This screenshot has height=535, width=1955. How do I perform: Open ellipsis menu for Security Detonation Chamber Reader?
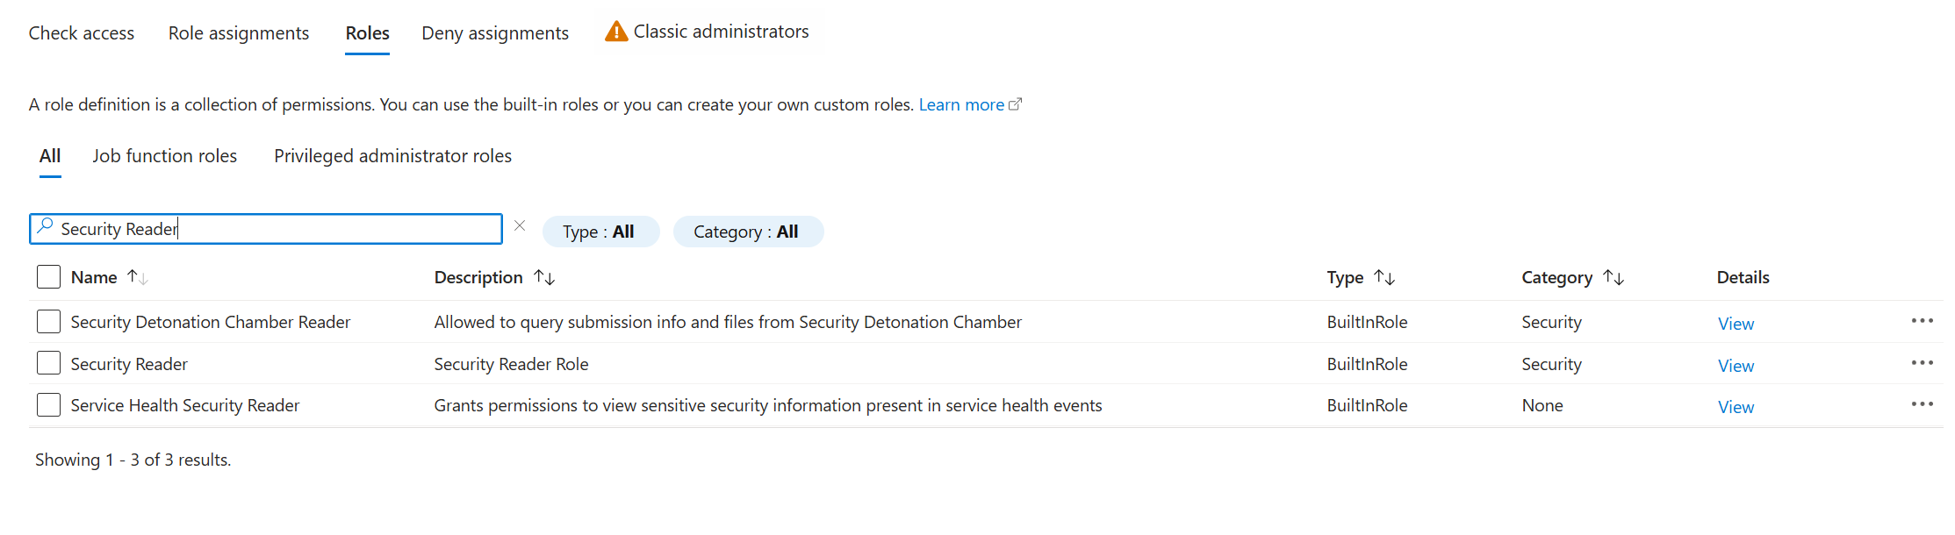tap(1923, 320)
